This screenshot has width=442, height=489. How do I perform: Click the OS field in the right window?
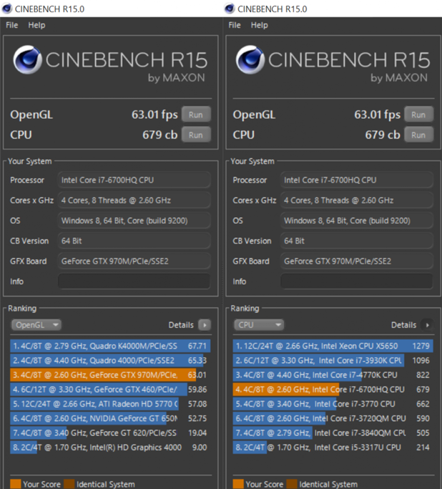(357, 220)
